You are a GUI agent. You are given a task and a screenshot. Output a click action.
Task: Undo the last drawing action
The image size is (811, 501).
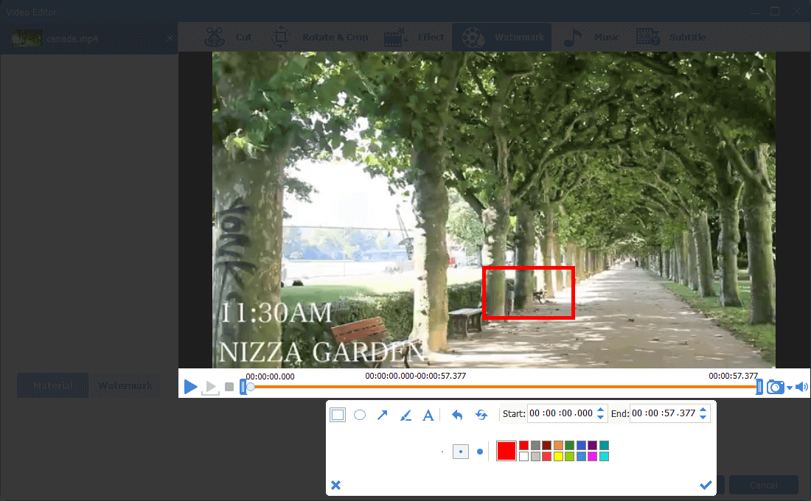pos(457,415)
